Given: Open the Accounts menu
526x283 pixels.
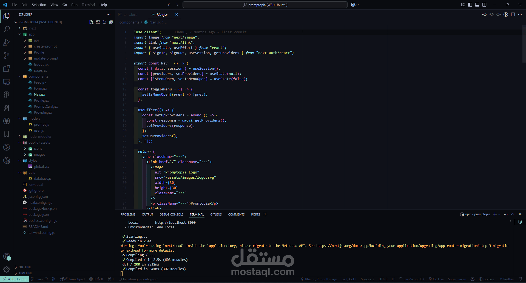Looking at the screenshot, I should (7, 257).
